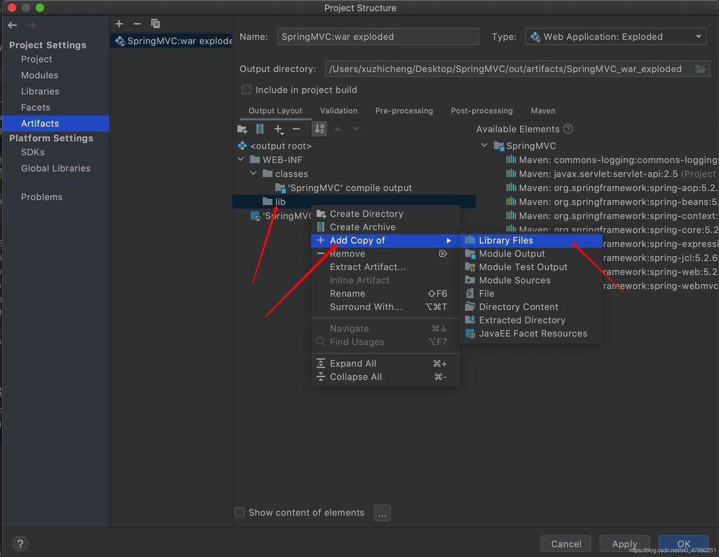This screenshot has height=557, width=719.
Task: Open Global Libraries in sidebar
Action: tap(56, 168)
